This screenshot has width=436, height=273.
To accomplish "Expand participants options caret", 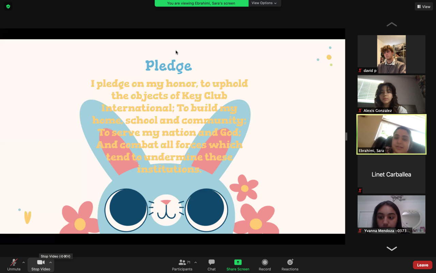I will click(x=196, y=262).
